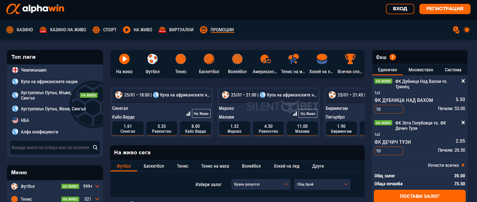
Task: Open Казино section
Action: (19, 30)
